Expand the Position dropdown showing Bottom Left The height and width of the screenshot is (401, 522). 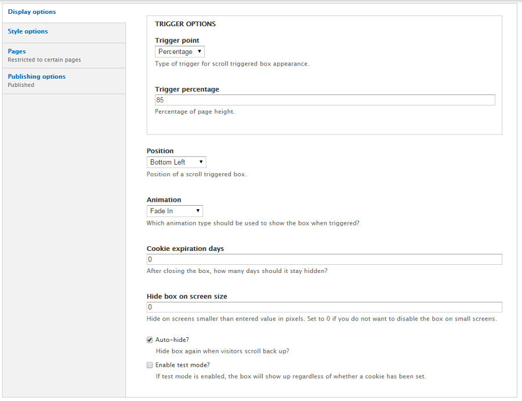176,162
